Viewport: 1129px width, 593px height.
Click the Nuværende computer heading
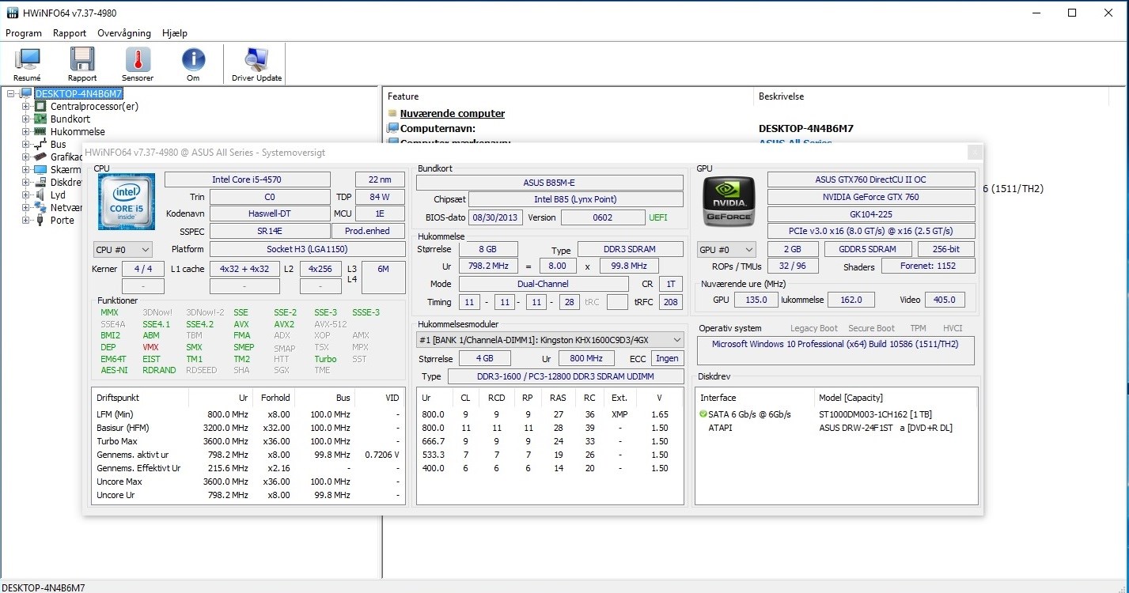point(452,113)
